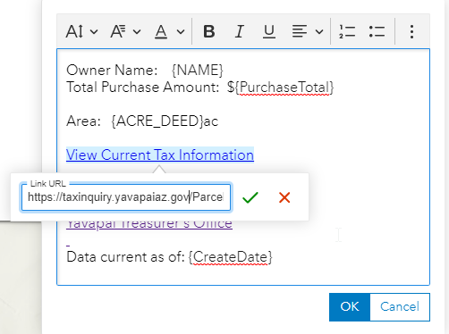449x334 pixels.
Task: Open the font color tool
Action: [x=161, y=31]
